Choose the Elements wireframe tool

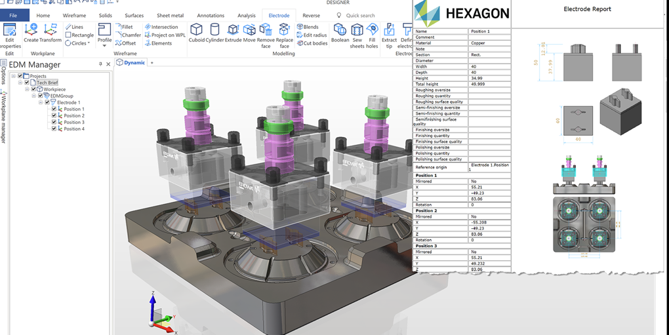click(x=158, y=43)
